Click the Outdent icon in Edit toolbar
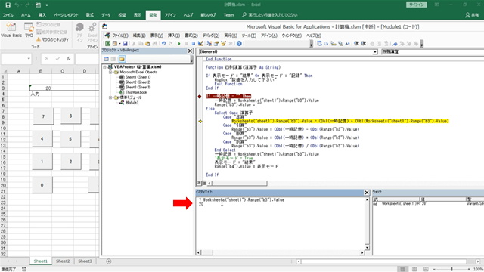This screenshot has width=484, height=272. [364, 44]
